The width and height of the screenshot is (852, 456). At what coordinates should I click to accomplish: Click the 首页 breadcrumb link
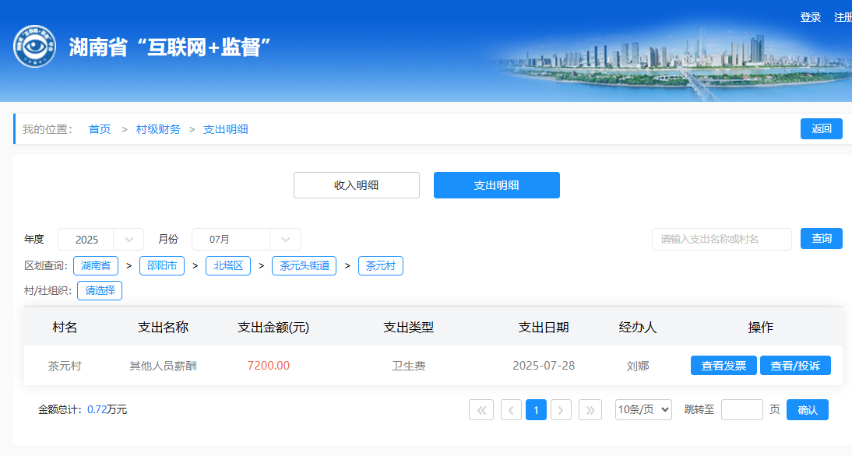(100, 129)
